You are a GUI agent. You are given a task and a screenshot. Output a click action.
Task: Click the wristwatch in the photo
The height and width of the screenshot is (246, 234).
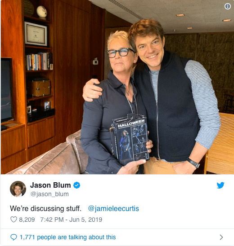tap(193, 163)
